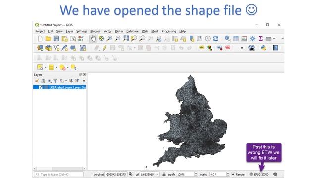
Task: Click the Zoom to Layer icon
Action: [x=142, y=39]
